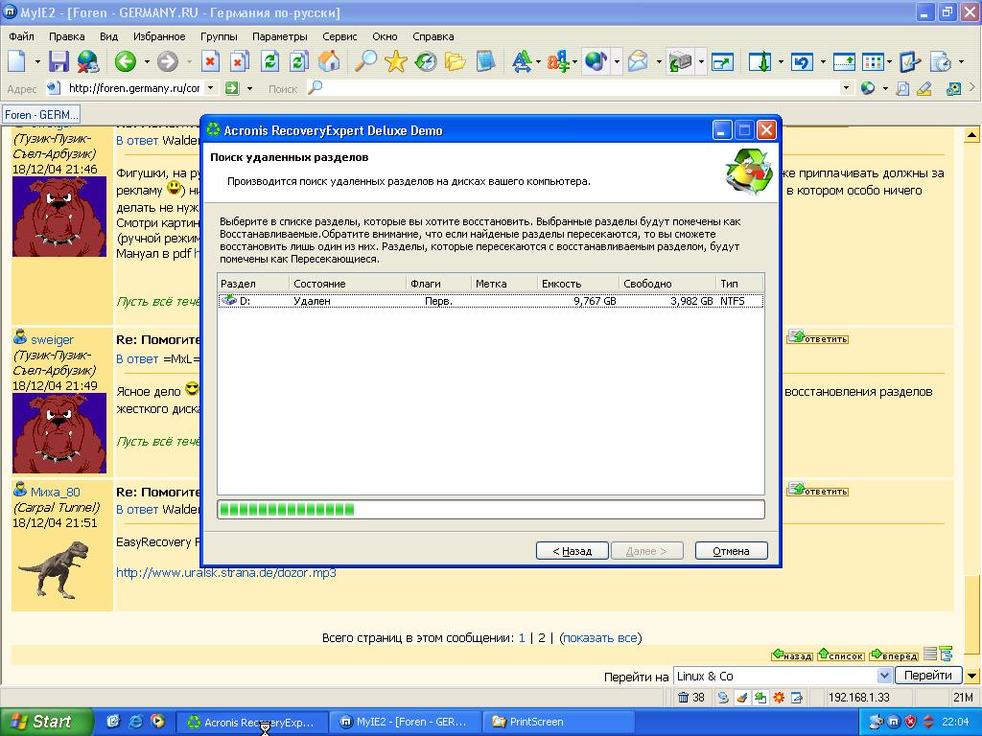Image resolution: width=982 pixels, height=736 pixels.
Task: Open history with the green clock icon
Action: [426, 61]
